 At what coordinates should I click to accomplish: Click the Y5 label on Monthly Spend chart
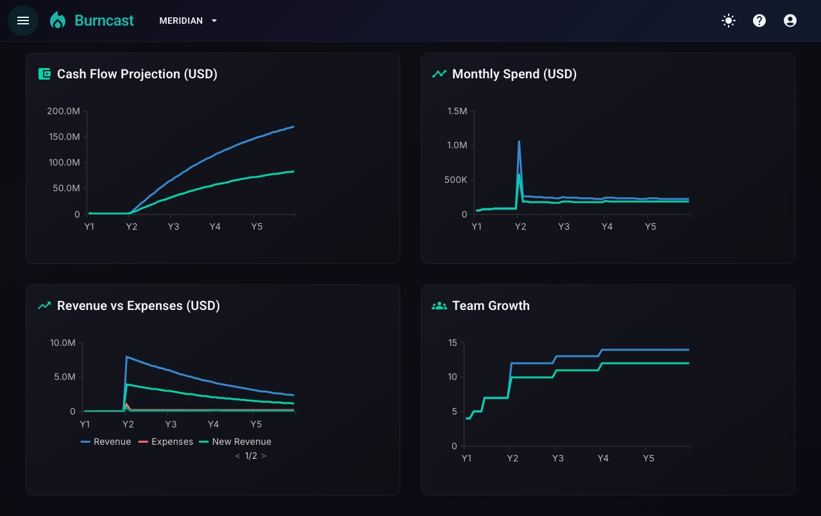650,227
